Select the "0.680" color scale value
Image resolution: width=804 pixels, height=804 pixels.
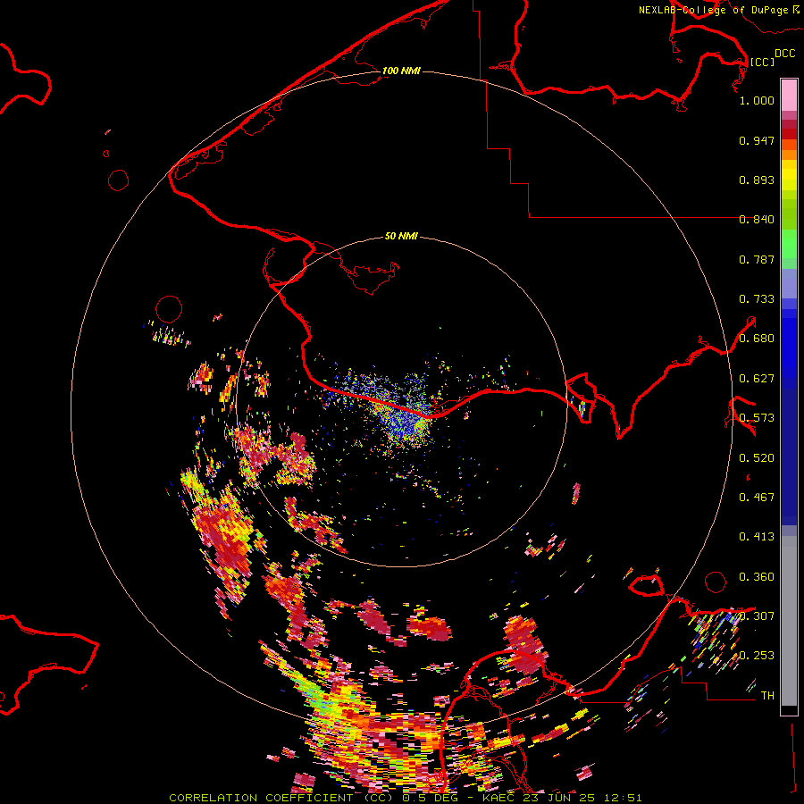click(757, 339)
